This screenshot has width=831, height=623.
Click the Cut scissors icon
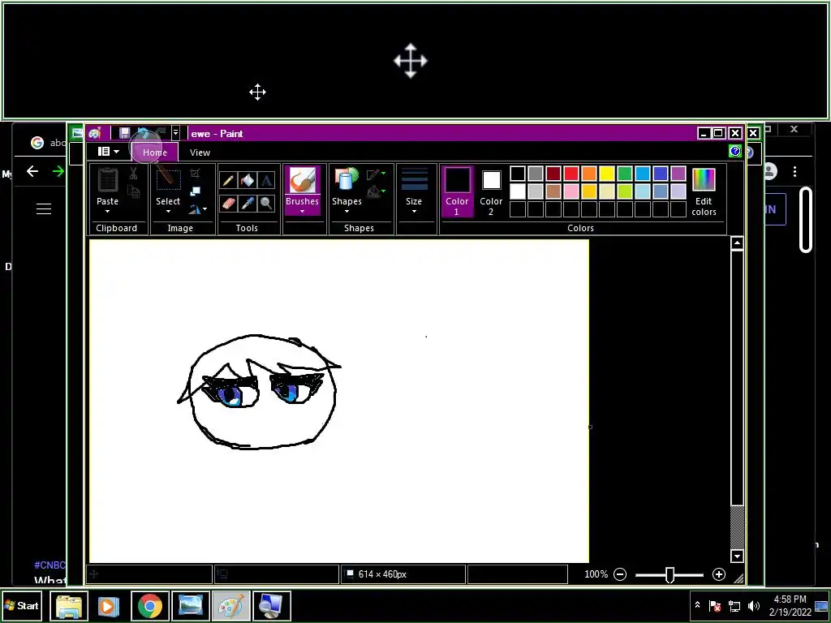(134, 174)
